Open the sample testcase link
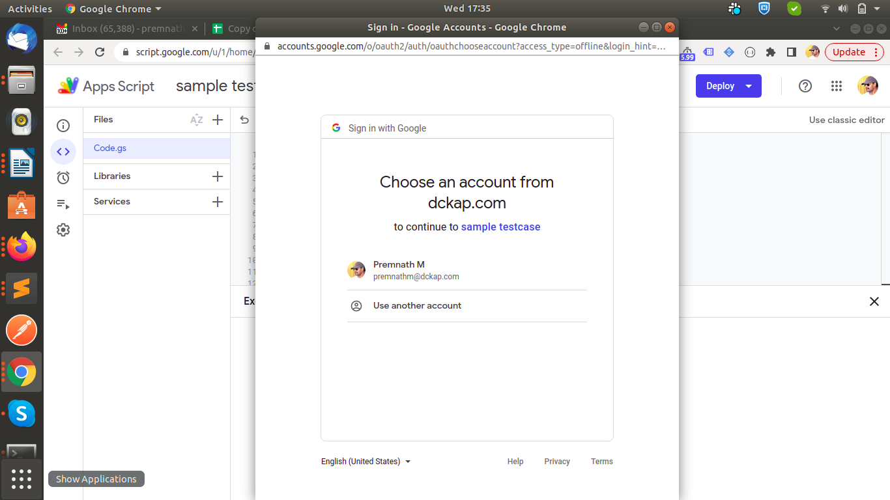The height and width of the screenshot is (500, 890). click(x=500, y=227)
